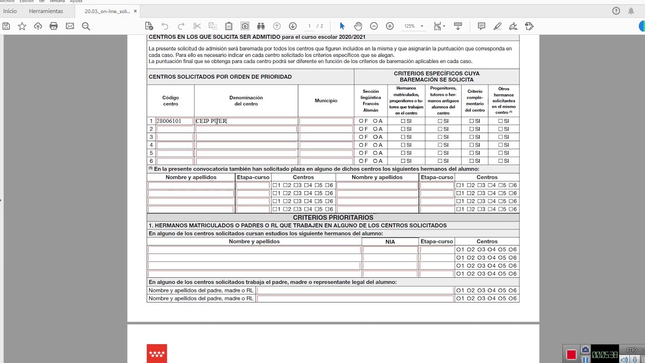Image resolution: width=645 pixels, height=363 pixels.
Task: Click the Código centro field containing 28006101
Action: [x=174, y=121]
